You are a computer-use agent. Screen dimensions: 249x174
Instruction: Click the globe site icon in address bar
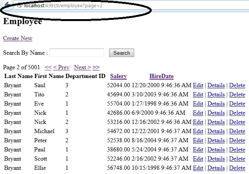click(x=20, y=5)
